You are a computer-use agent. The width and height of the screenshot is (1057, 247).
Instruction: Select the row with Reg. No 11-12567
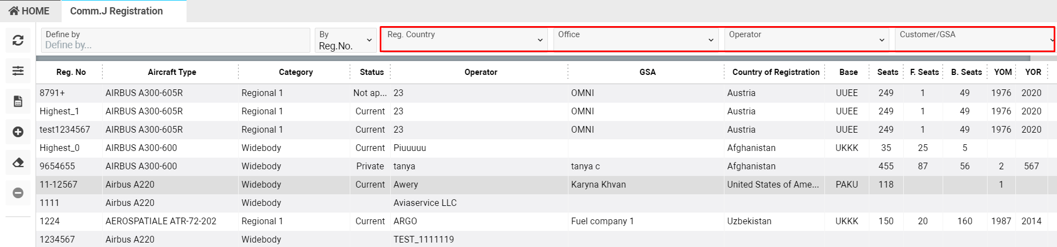58,184
